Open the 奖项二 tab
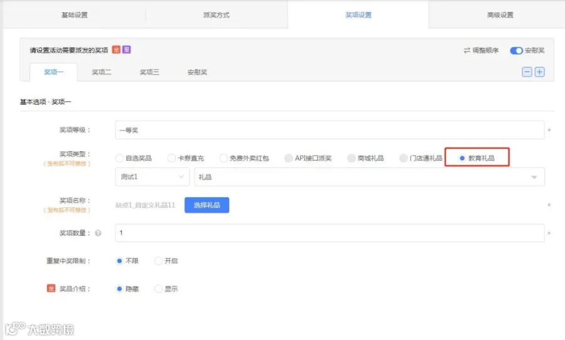Screen dimensions: 565x340 101,72
